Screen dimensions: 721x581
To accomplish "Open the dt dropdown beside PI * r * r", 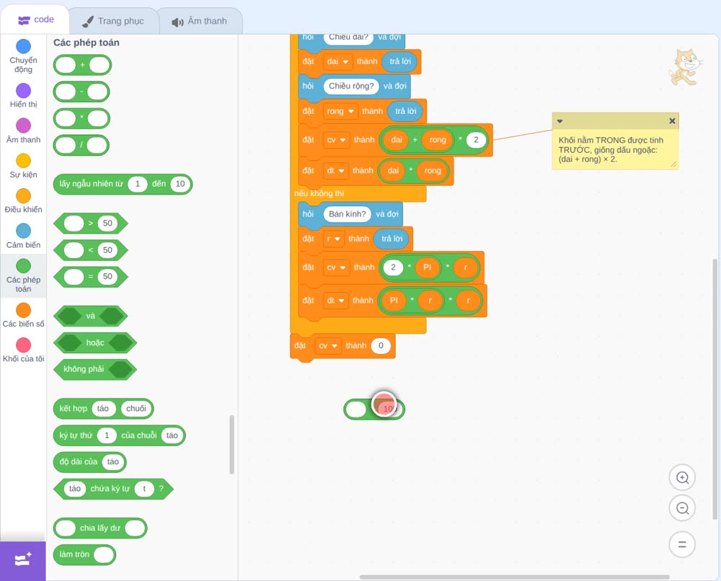I will tap(336, 300).
